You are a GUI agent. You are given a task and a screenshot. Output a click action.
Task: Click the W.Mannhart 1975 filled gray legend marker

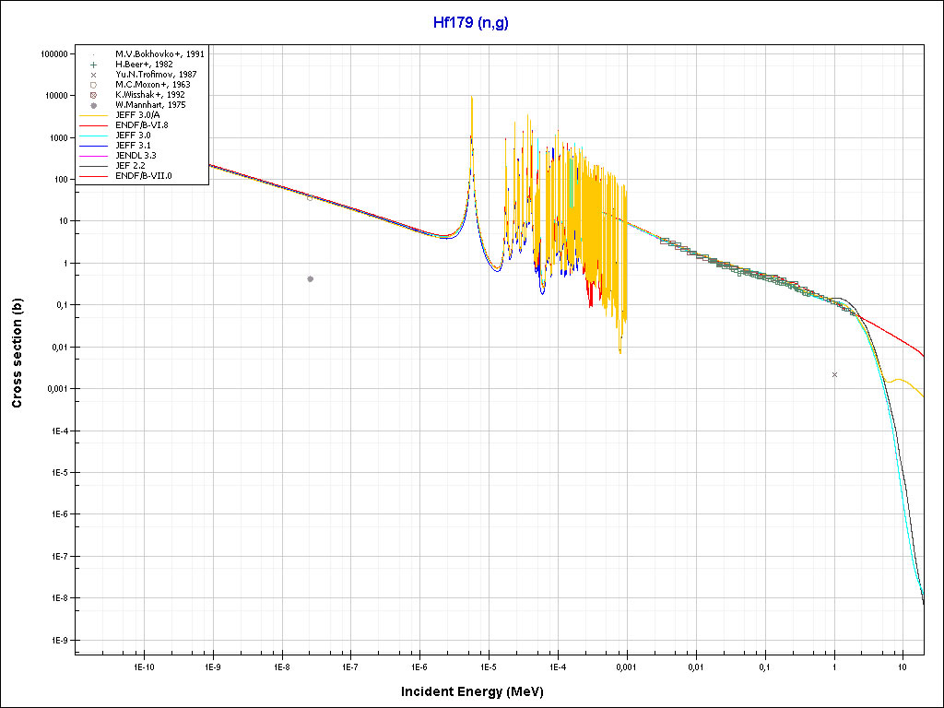click(x=94, y=105)
